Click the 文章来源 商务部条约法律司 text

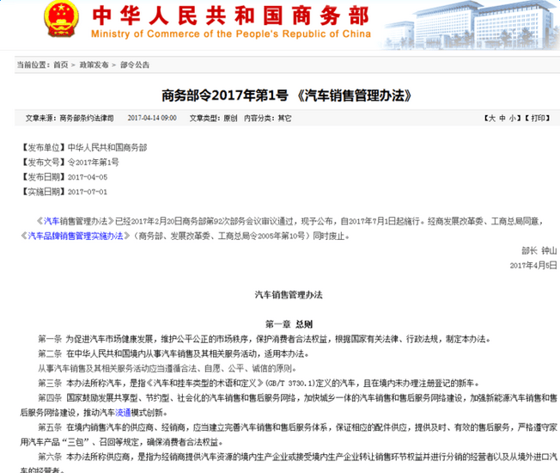70,118
